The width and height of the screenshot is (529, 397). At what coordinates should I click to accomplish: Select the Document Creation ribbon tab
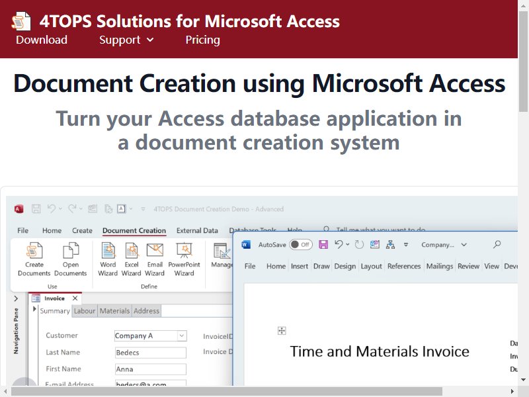[x=134, y=230]
